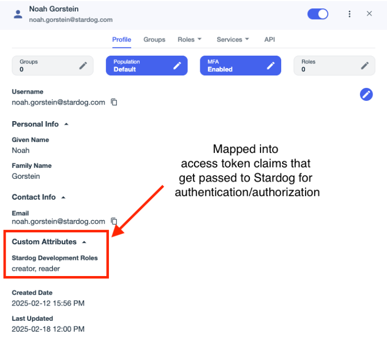The image size is (387, 340).
Task: Open the Roles tab dropdown
Action: [x=189, y=40]
